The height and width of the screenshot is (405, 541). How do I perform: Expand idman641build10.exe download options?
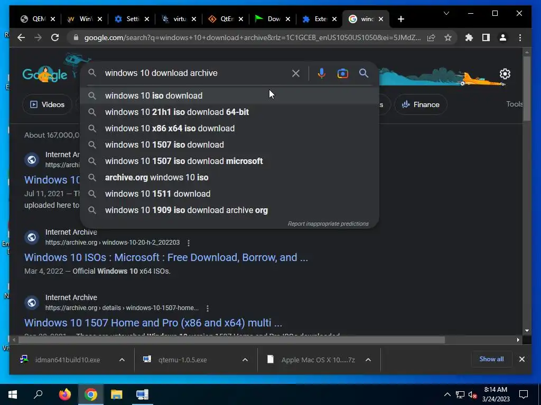point(122,360)
